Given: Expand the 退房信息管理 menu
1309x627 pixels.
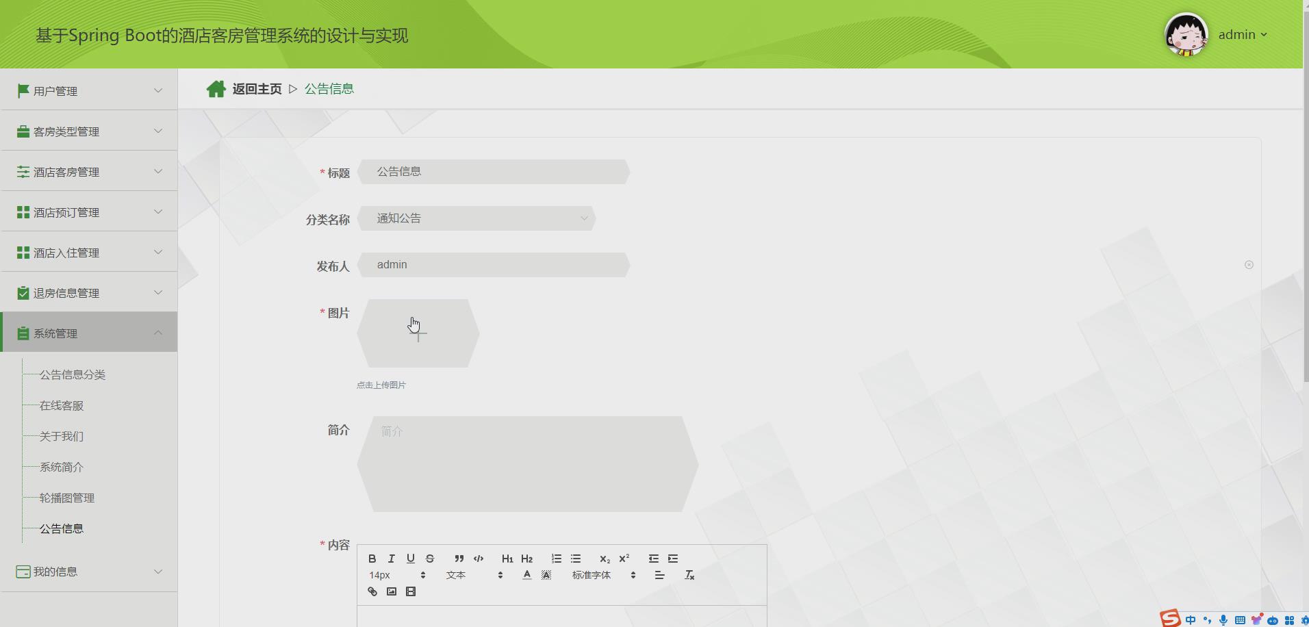Looking at the screenshot, I should pyautogui.click(x=89, y=292).
